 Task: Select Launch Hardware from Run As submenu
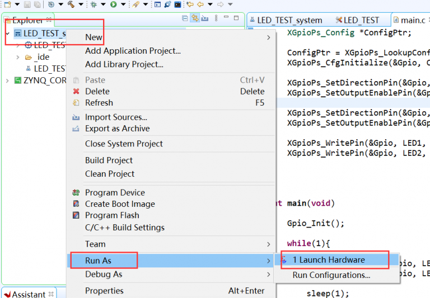click(x=328, y=260)
